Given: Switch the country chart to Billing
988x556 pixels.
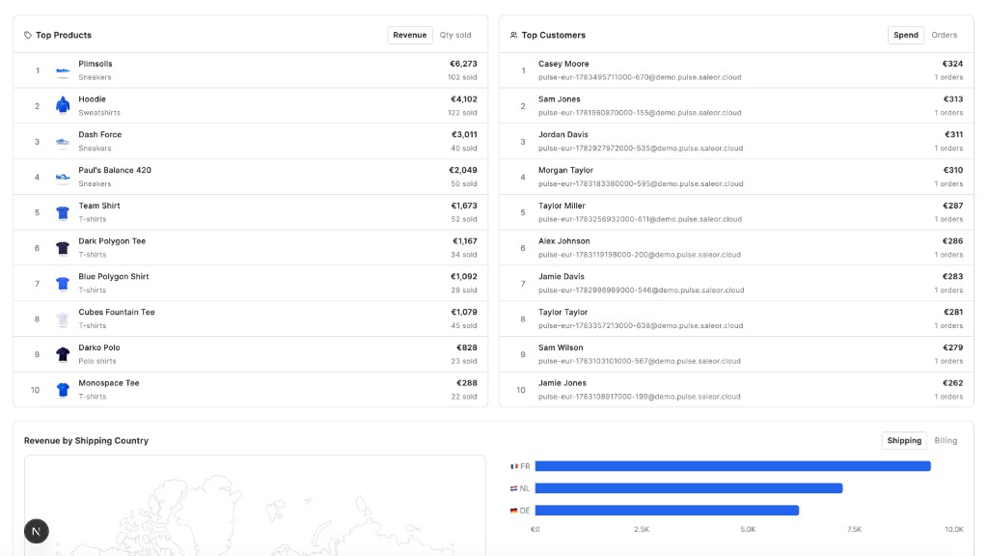Looking at the screenshot, I should (x=946, y=440).
